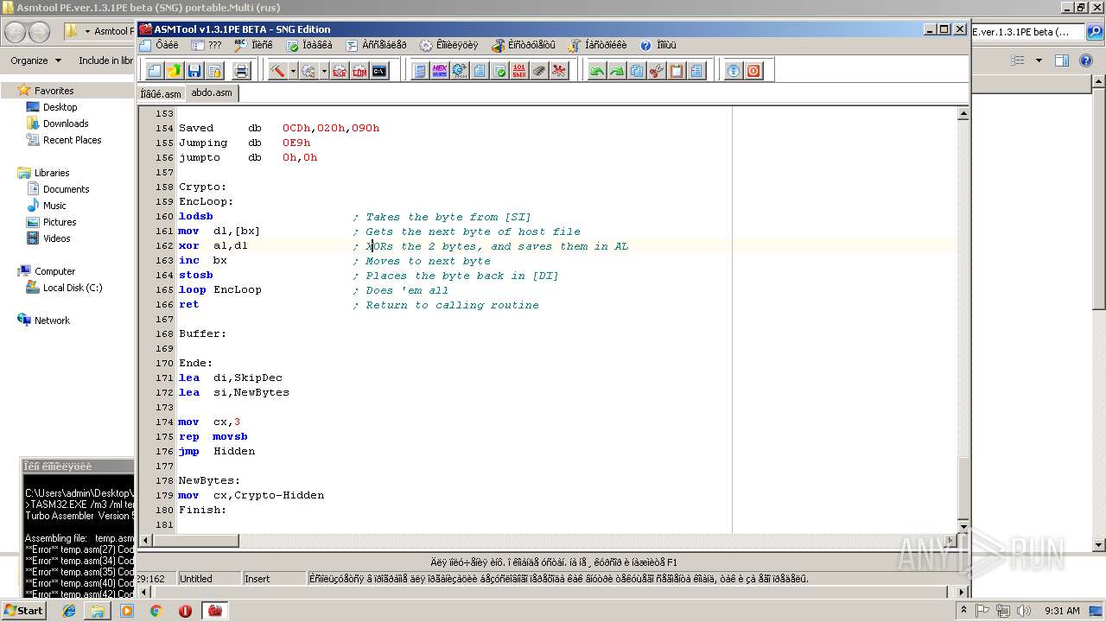Click the blue gear tools icon
Image resolution: width=1106 pixels, height=622 pixels.
click(460, 71)
